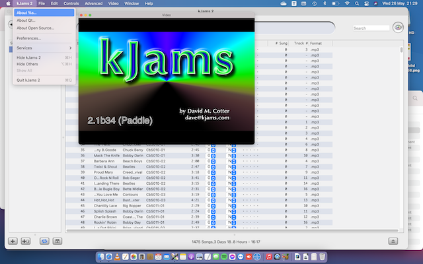Click the add playlist folder button

26,242
